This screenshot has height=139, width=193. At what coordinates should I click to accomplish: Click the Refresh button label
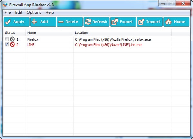[x=100, y=22]
